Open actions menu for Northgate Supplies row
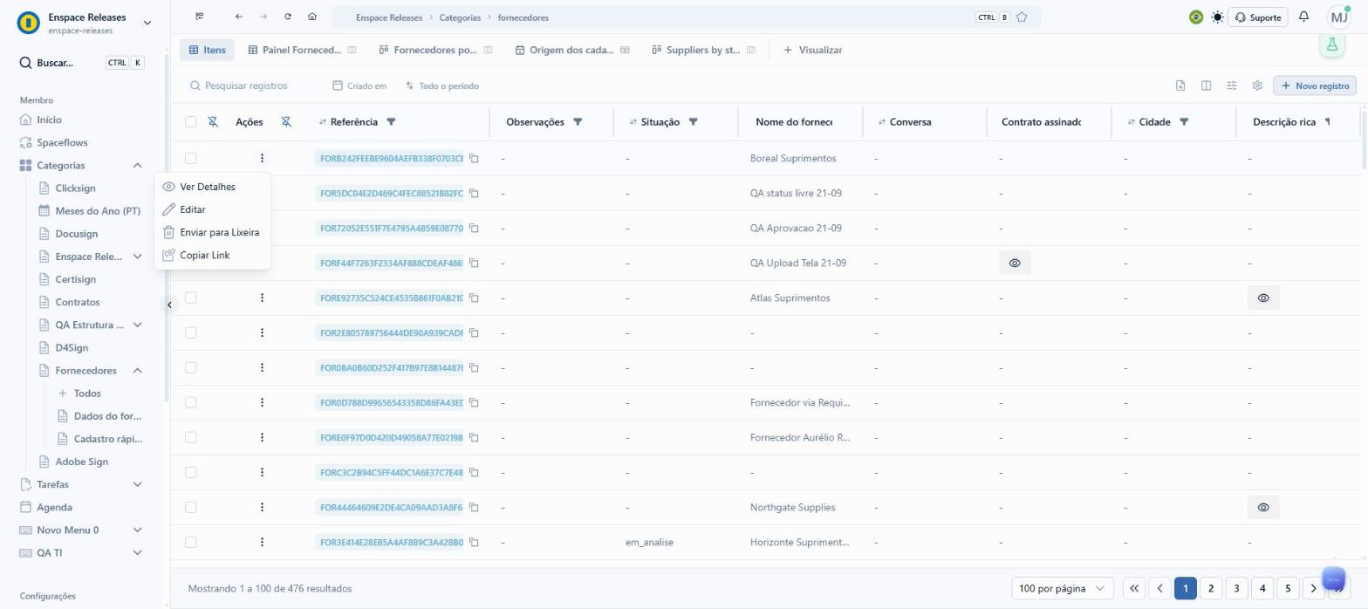Screen dimensions: 1368x609 coord(262,507)
